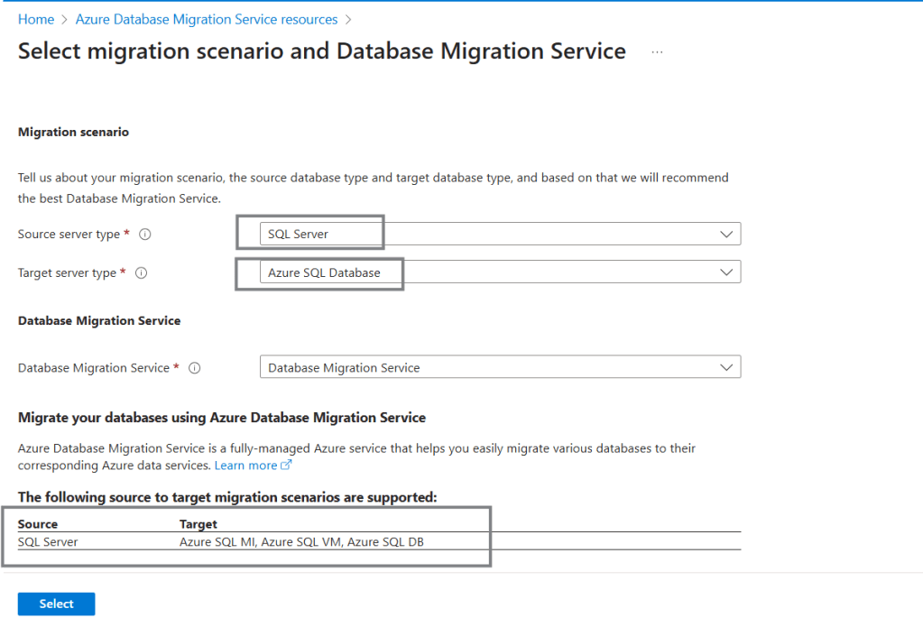Click the Home breadcrumb link

point(35,19)
